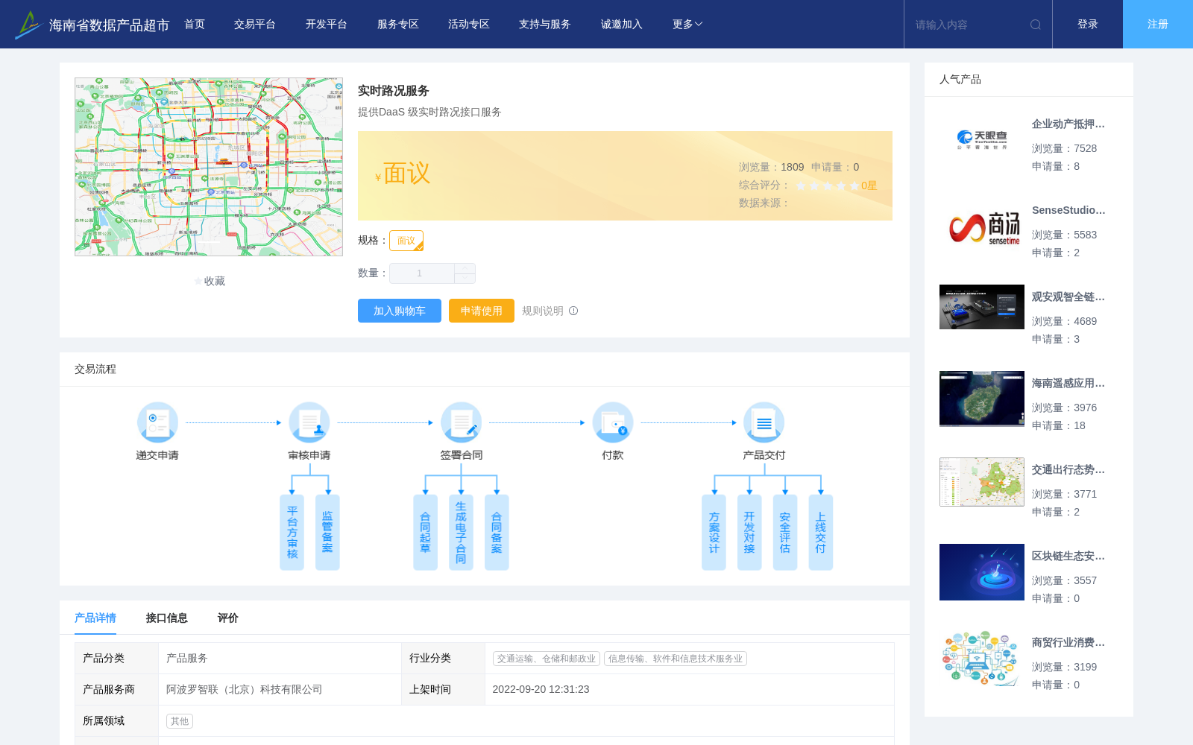Viewport: 1193px width, 745px height.
Task: Switch to the 评价 tab
Action: point(228,618)
